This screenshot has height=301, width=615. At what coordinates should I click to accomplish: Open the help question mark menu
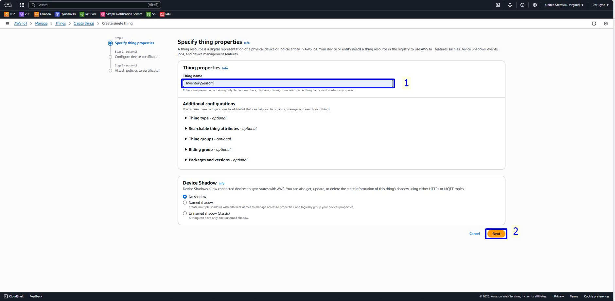(522, 5)
